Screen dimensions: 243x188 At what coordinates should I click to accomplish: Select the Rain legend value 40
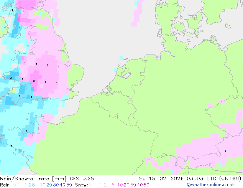tap(62, 185)
